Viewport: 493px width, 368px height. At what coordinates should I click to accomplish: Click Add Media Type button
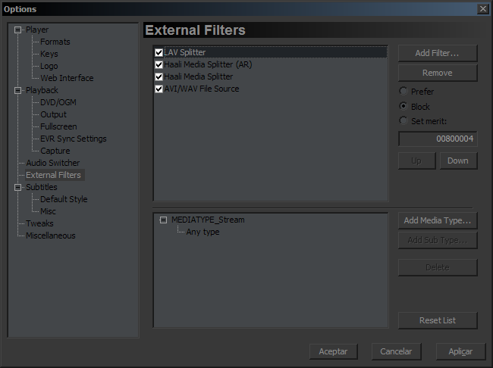[437, 221]
